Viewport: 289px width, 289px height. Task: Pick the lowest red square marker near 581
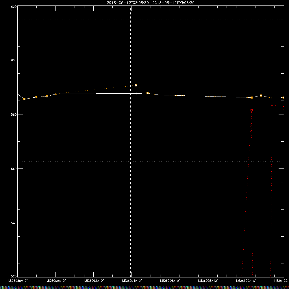tap(252, 110)
